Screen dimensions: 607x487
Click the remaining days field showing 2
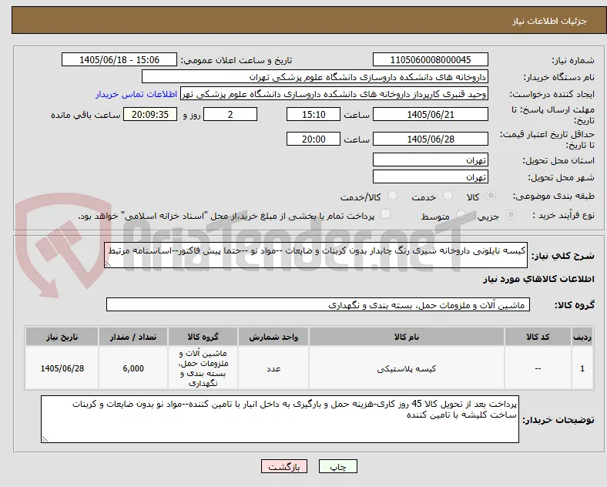click(x=230, y=114)
